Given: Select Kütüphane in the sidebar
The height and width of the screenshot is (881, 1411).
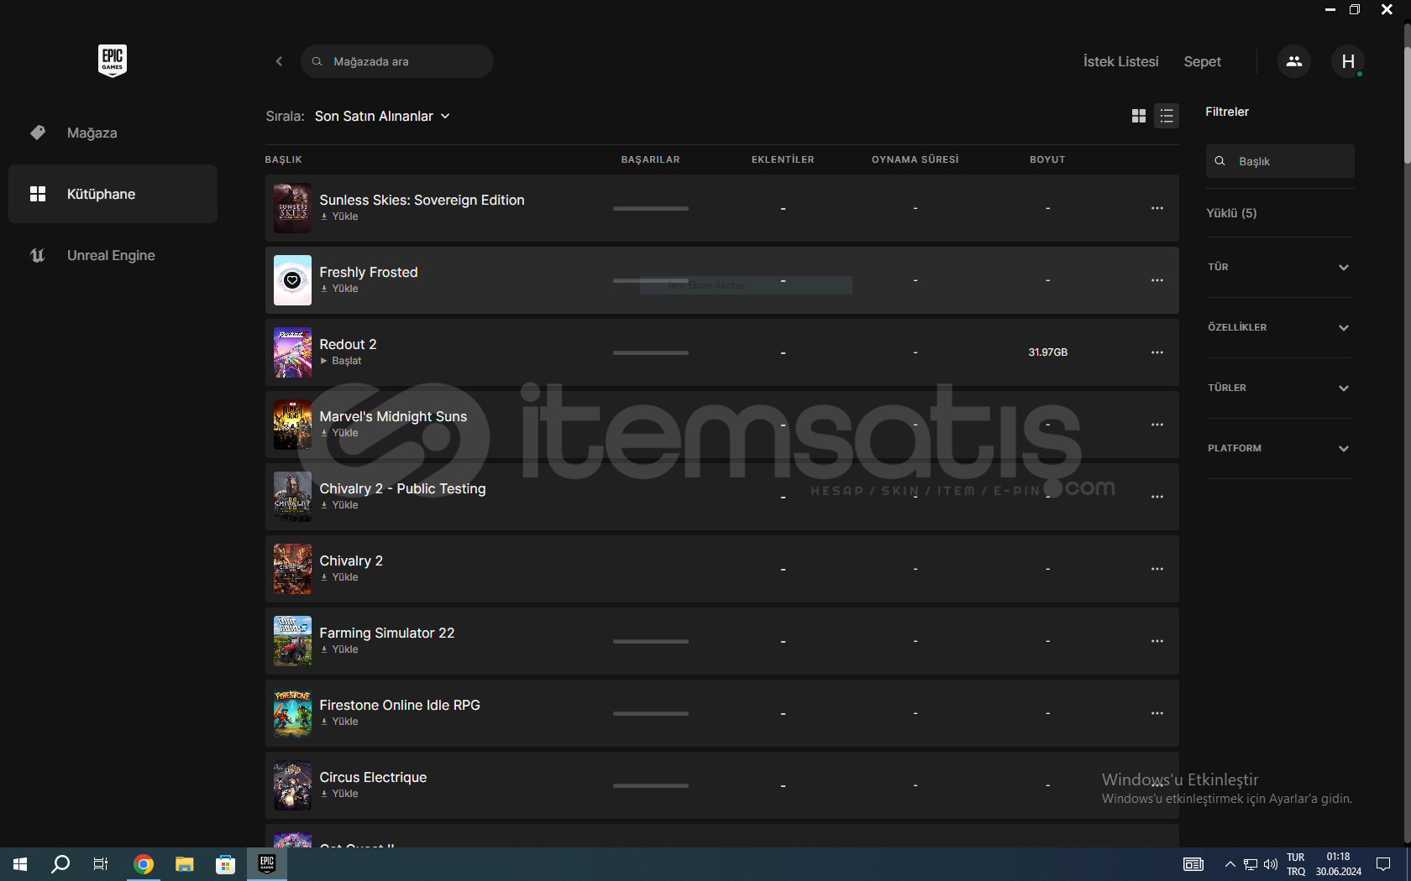Looking at the screenshot, I should coord(113,194).
